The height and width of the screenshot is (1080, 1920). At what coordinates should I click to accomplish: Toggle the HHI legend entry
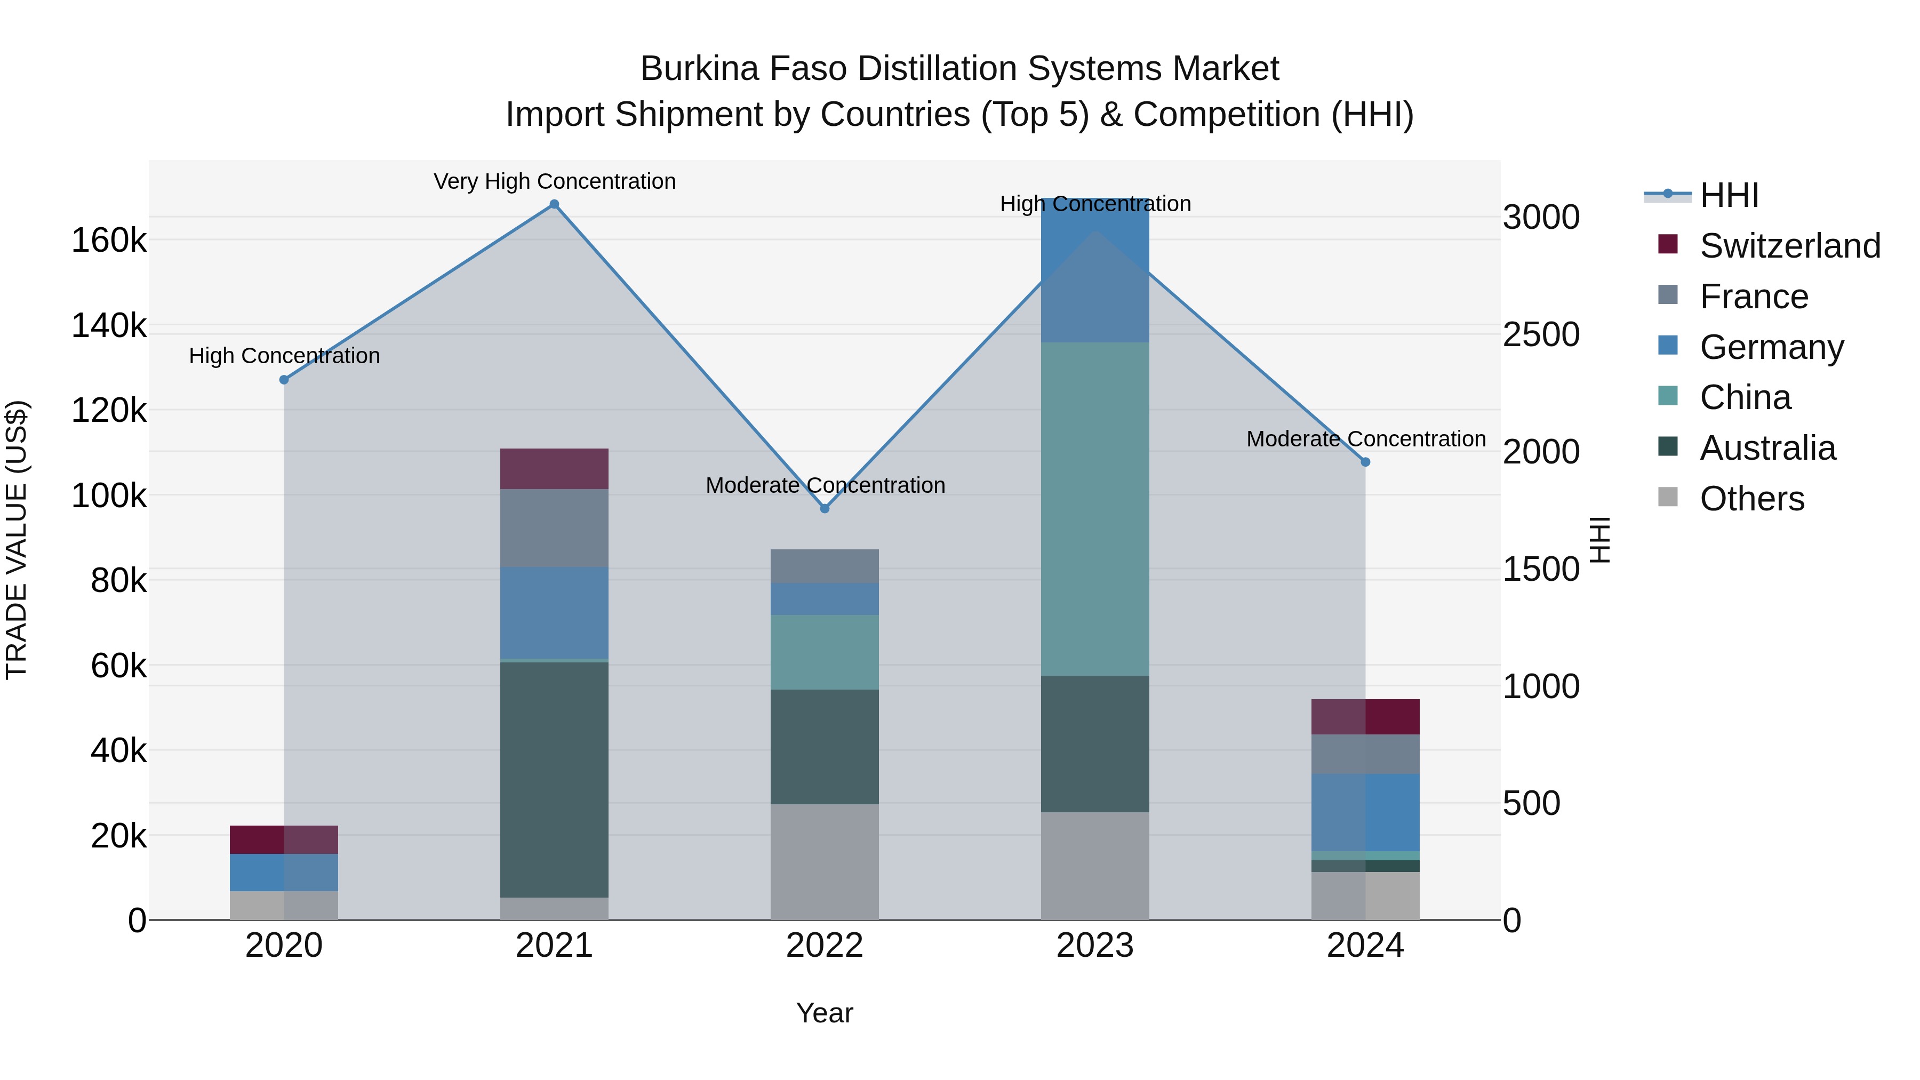[1702, 195]
